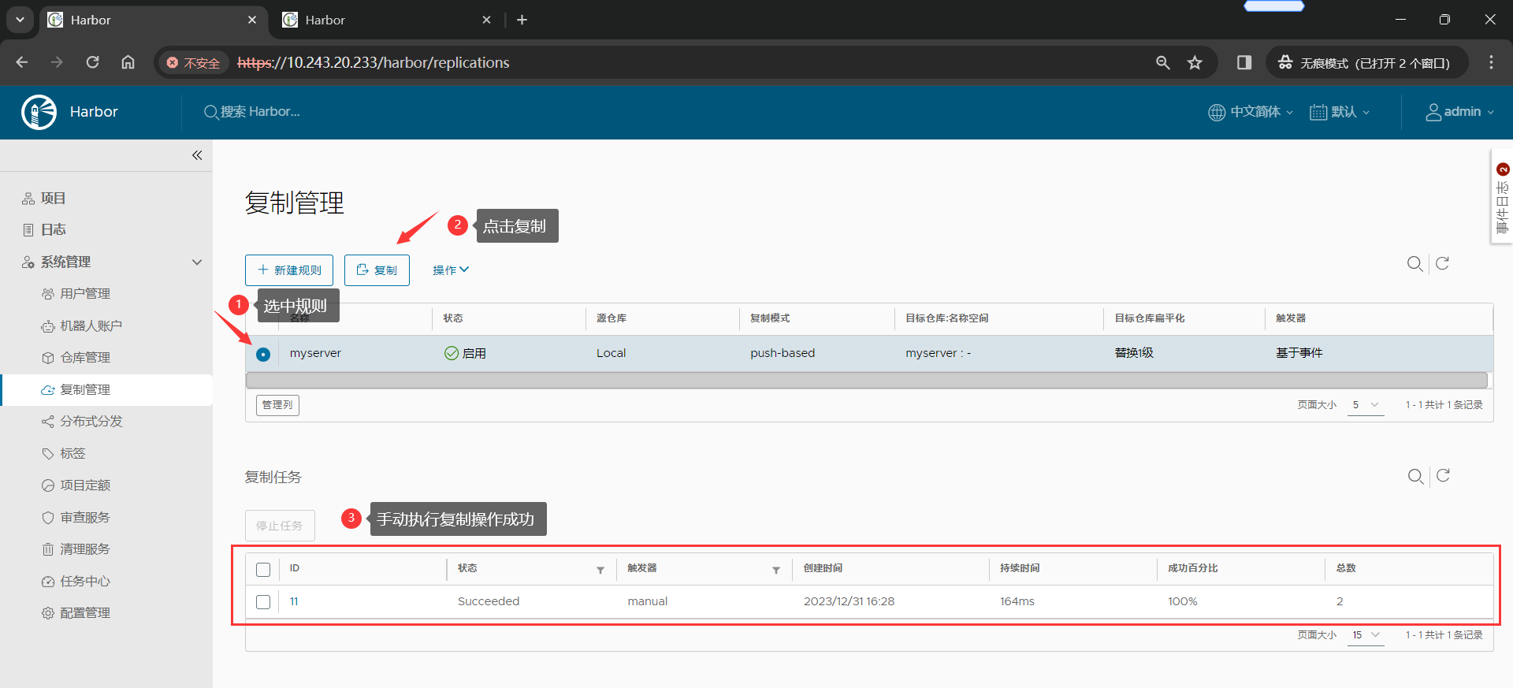
Task: Switch to the second Harbor browser tab
Action: pos(386,20)
